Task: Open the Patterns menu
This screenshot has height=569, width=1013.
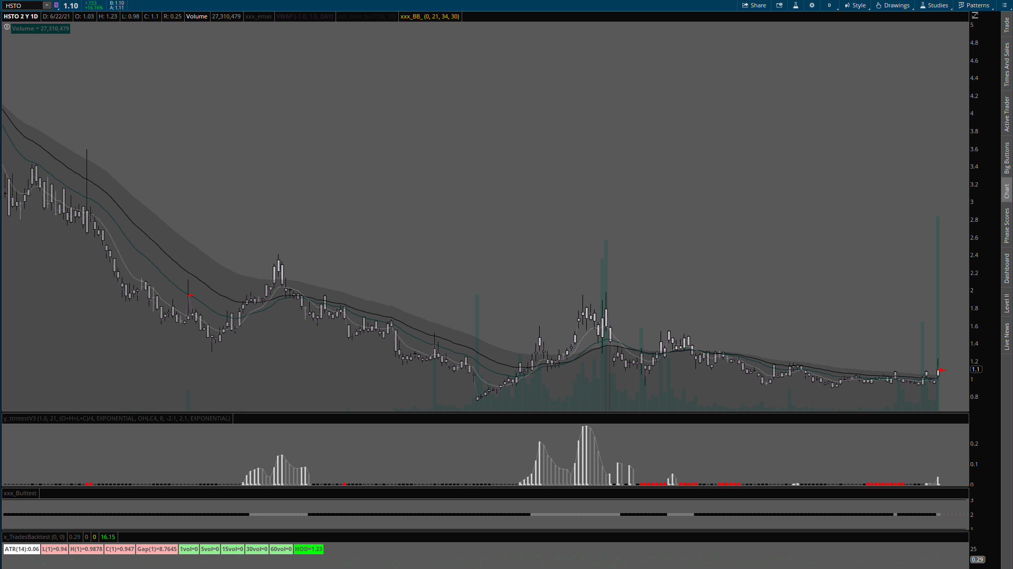Action: [x=974, y=5]
